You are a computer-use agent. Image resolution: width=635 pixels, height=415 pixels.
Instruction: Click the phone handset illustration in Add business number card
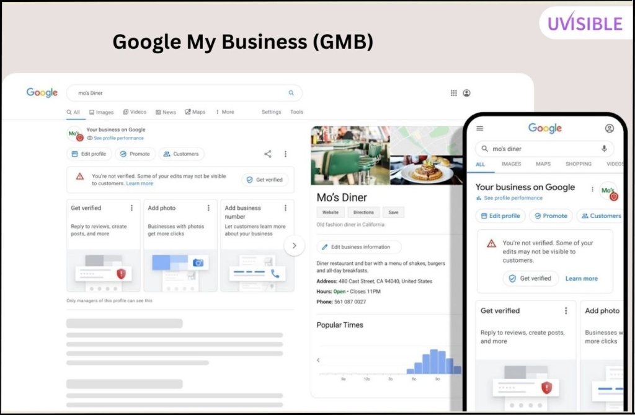pos(275,274)
